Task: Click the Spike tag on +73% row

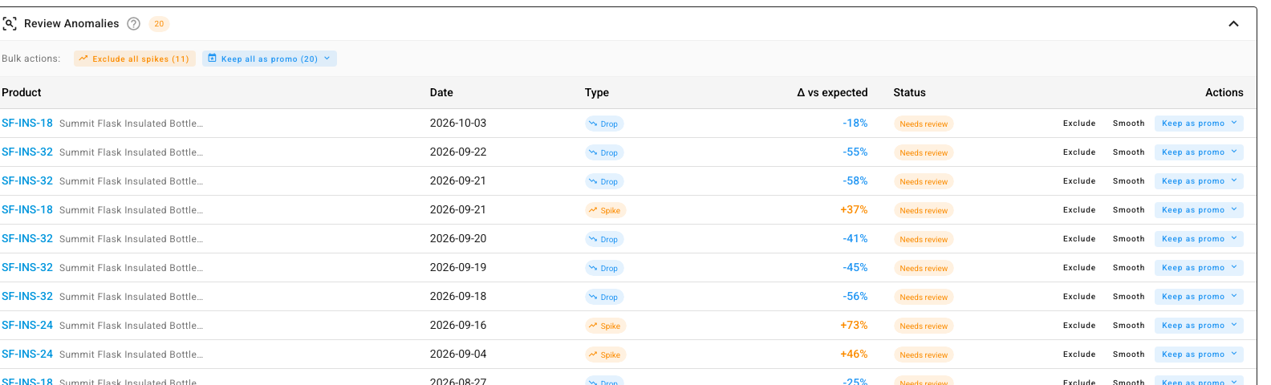Action: [606, 326]
